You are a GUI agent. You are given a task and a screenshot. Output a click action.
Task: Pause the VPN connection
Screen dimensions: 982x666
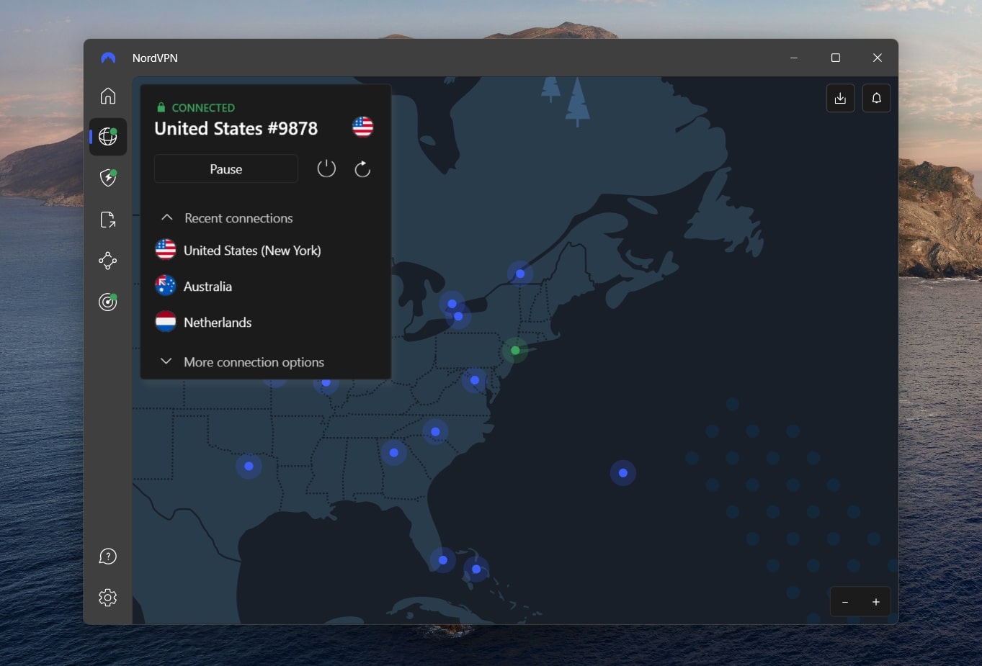pyautogui.click(x=226, y=168)
